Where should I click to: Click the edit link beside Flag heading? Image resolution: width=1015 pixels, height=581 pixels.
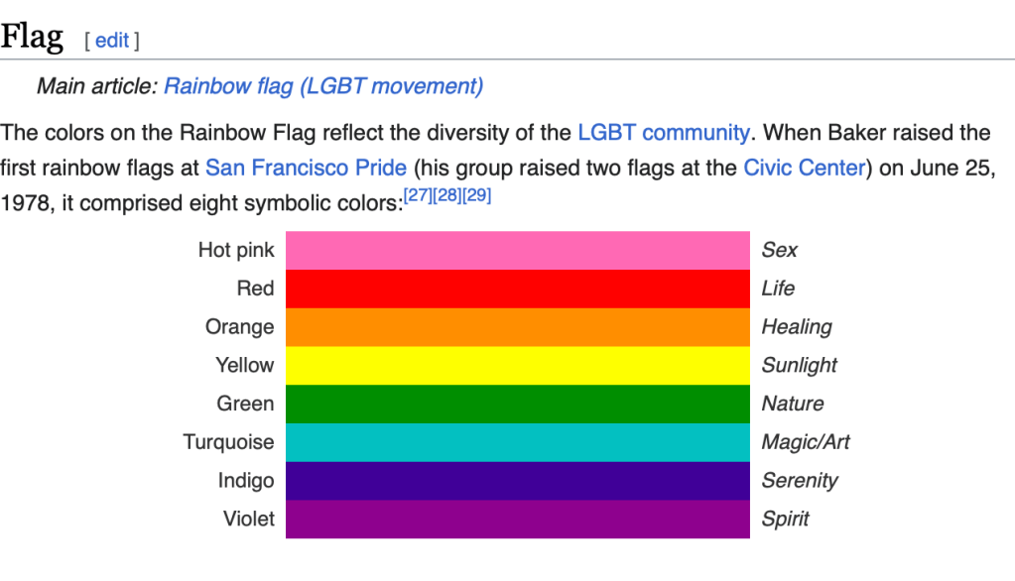coord(112,40)
